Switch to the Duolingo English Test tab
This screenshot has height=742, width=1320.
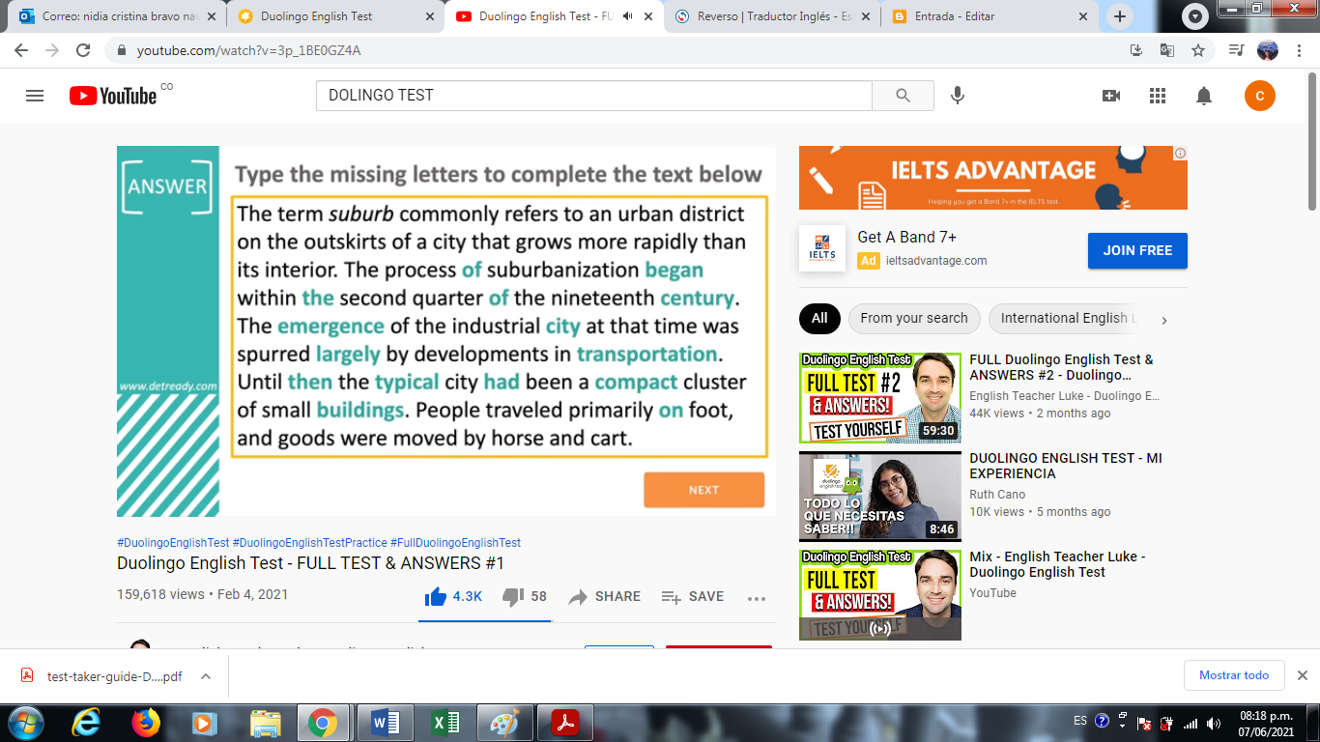[336, 16]
